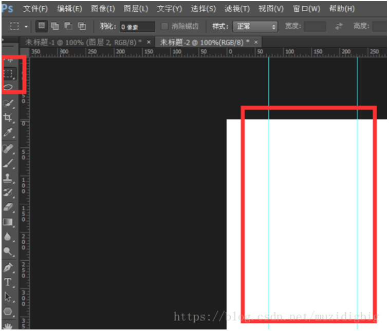
Task: Select the Blur tool
Action: pos(8,237)
